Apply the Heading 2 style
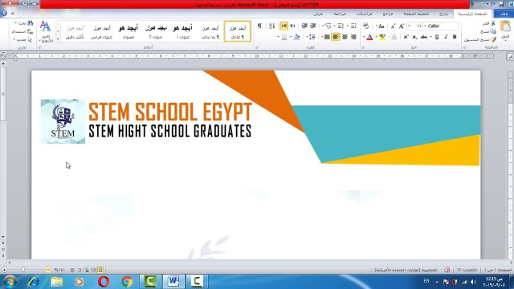Screen dimensions: 514x289 [x=156, y=31]
